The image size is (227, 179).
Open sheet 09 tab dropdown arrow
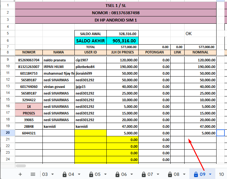coord(210,174)
